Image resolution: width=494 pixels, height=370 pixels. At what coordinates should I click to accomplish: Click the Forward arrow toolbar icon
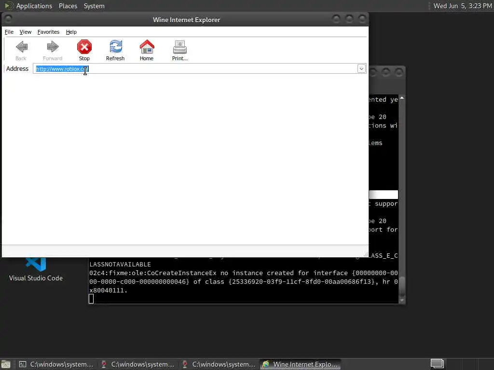[x=52, y=47]
